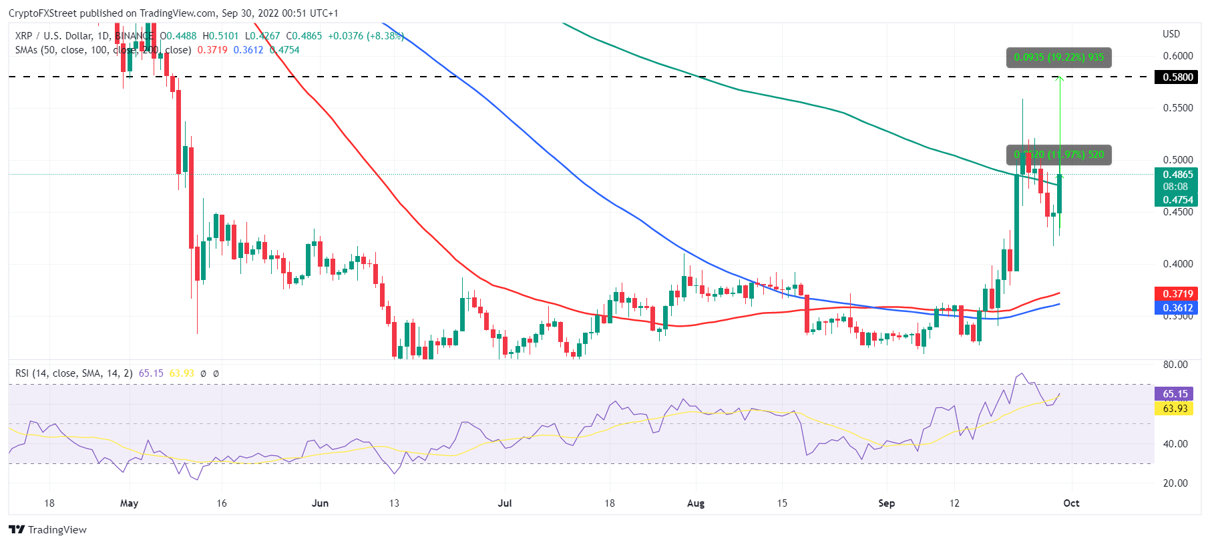Click the 0.5000 price axis label
The width and height of the screenshot is (1210, 544).
1178,160
